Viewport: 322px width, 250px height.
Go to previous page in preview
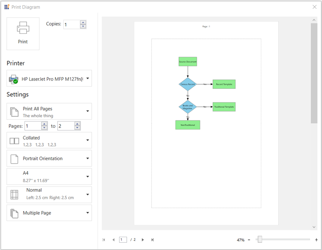click(114, 240)
